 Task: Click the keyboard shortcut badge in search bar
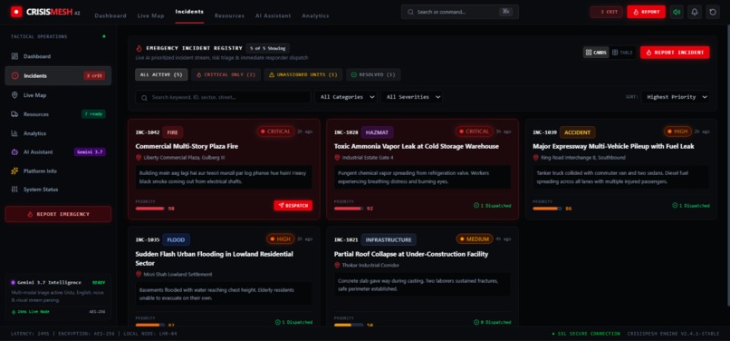click(505, 12)
